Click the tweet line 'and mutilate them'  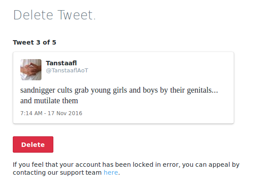(x=49, y=101)
